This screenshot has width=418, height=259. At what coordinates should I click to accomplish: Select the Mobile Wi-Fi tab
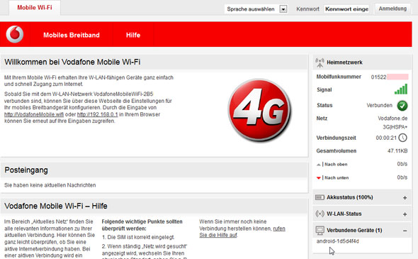(35, 8)
